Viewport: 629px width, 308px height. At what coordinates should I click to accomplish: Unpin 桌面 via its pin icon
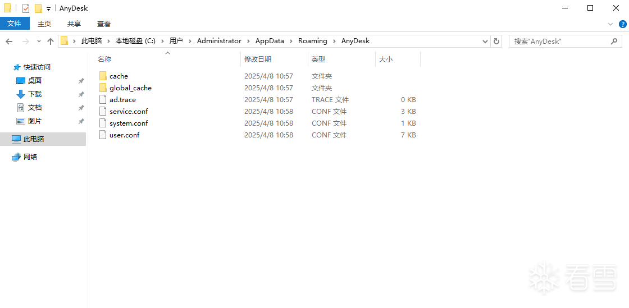pyautogui.click(x=81, y=81)
